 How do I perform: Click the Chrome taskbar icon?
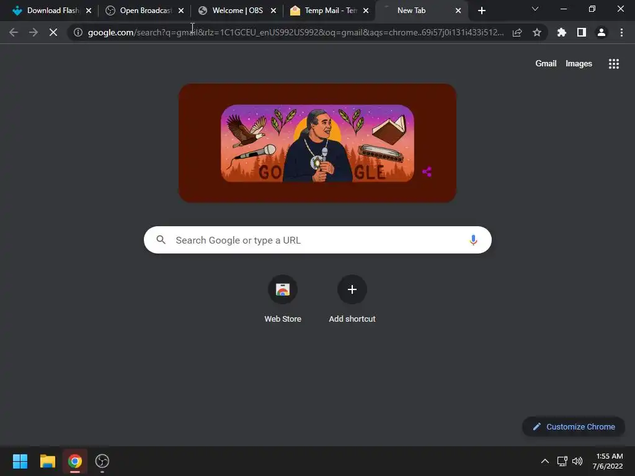[x=75, y=461]
